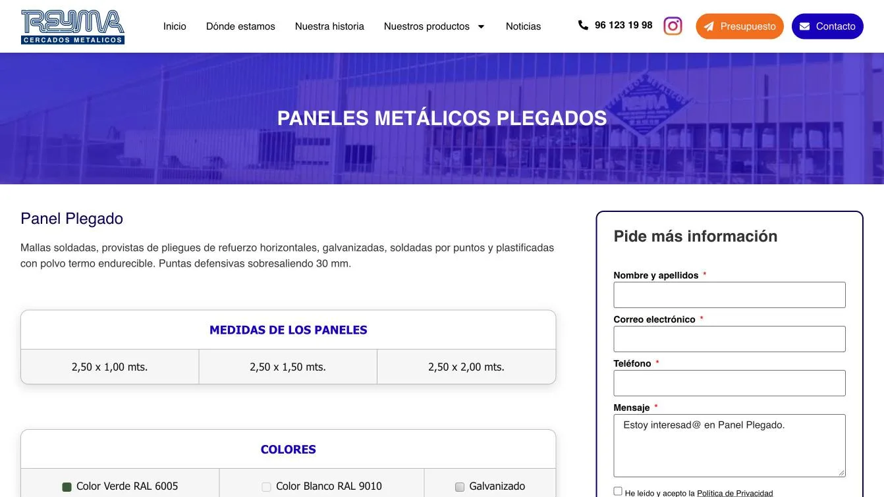Viewport: 884px width, 497px height.
Task: Open Nuestra historia page
Action: click(x=329, y=26)
